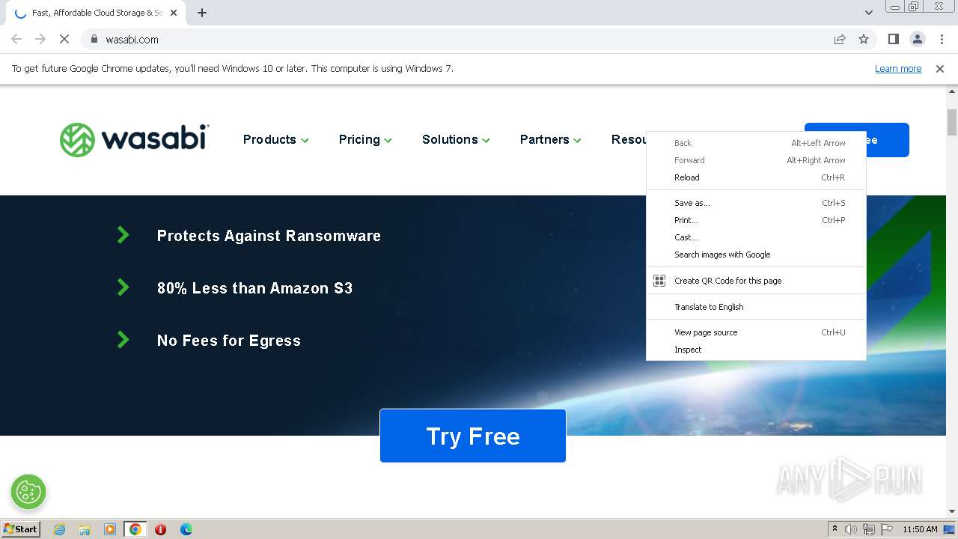Select Reload from context menu
958x539 pixels.
coord(756,177)
